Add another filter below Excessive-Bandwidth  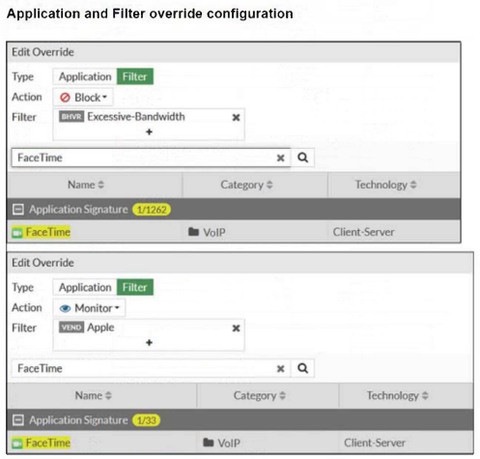pyautogui.click(x=149, y=131)
